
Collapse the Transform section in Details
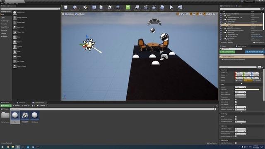[220, 70]
